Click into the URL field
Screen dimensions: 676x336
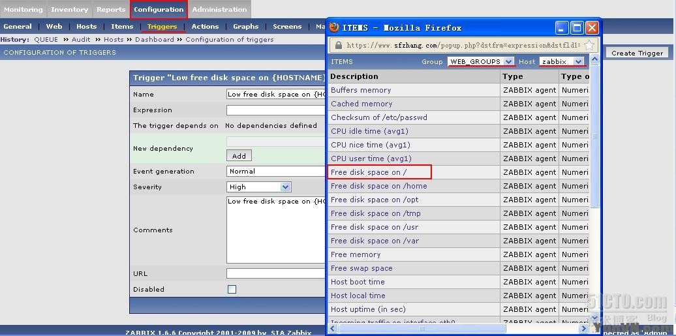click(276, 273)
